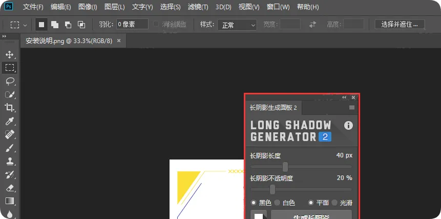This screenshot has width=441, height=219.
Task: Open the 滤镜(T) menu
Action: 198,7
